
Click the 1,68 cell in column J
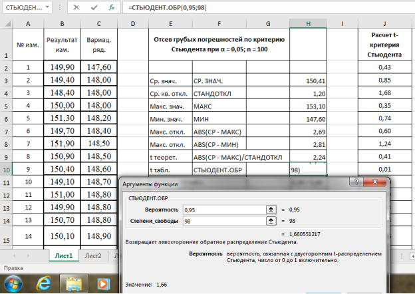point(384,93)
